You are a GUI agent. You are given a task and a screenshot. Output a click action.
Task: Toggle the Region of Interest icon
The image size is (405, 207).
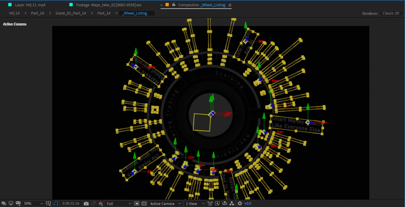click(137, 204)
